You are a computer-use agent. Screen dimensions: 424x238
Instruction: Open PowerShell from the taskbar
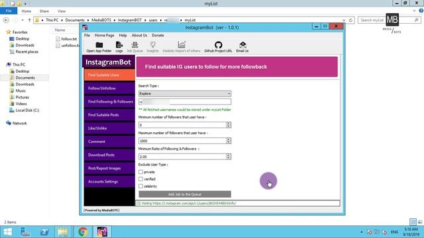pyautogui.click(x=44, y=232)
